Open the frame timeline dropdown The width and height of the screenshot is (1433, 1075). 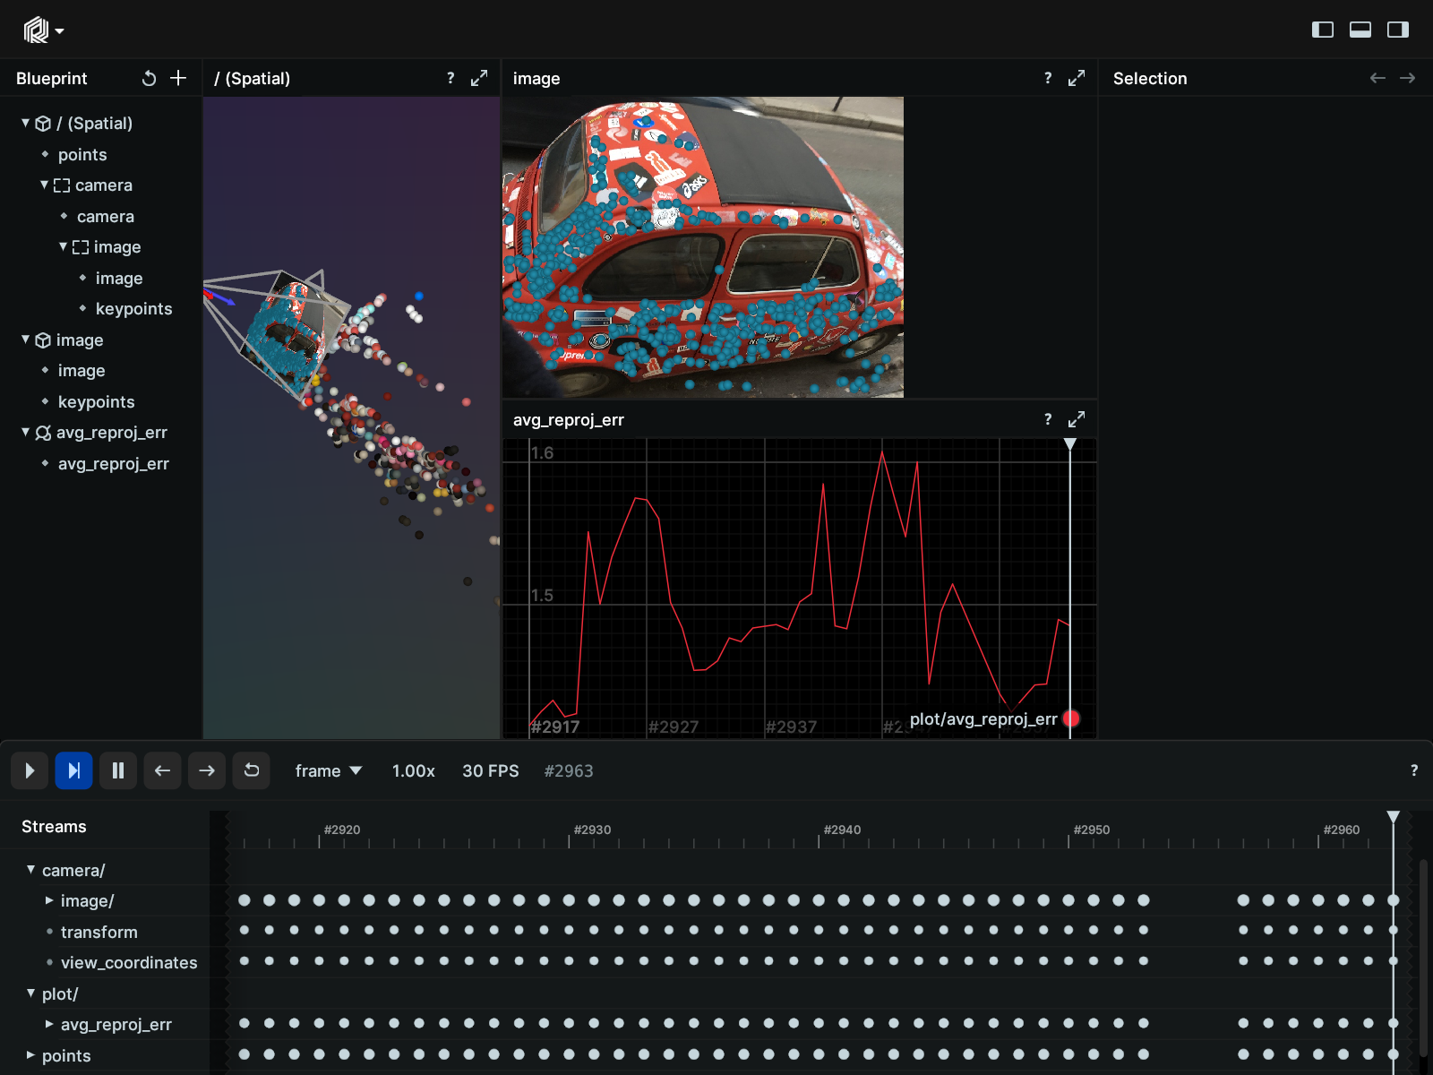coord(329,770)
